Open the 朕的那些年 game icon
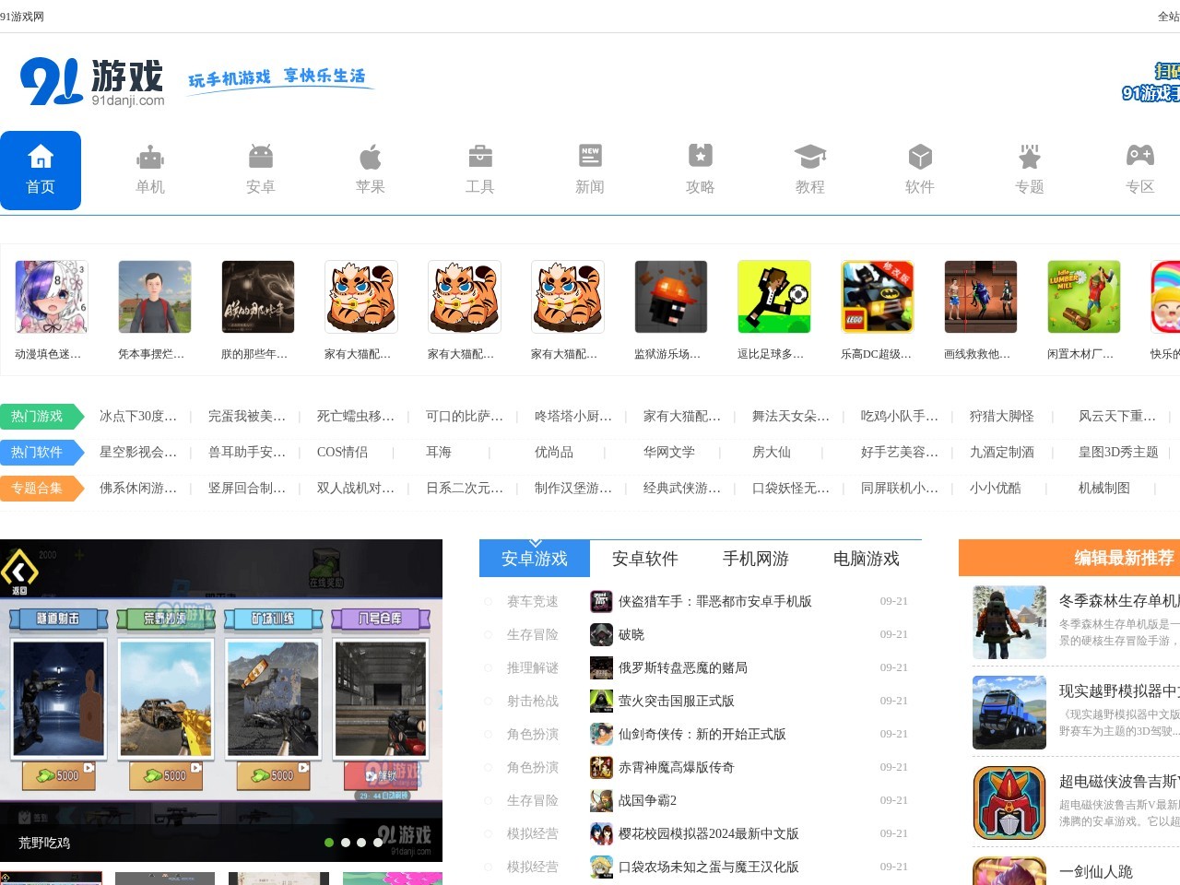 click(258, 297)
